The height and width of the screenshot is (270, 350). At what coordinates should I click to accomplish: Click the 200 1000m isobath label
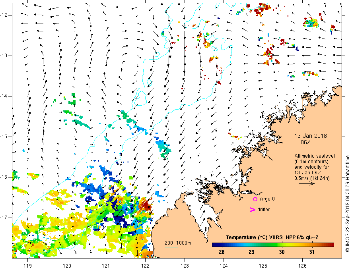[x=178, y=243]
